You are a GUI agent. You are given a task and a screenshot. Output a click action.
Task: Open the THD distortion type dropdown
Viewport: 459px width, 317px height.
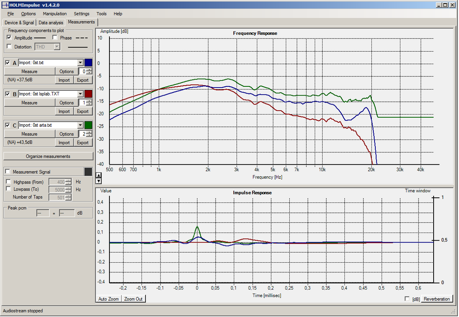57,46
